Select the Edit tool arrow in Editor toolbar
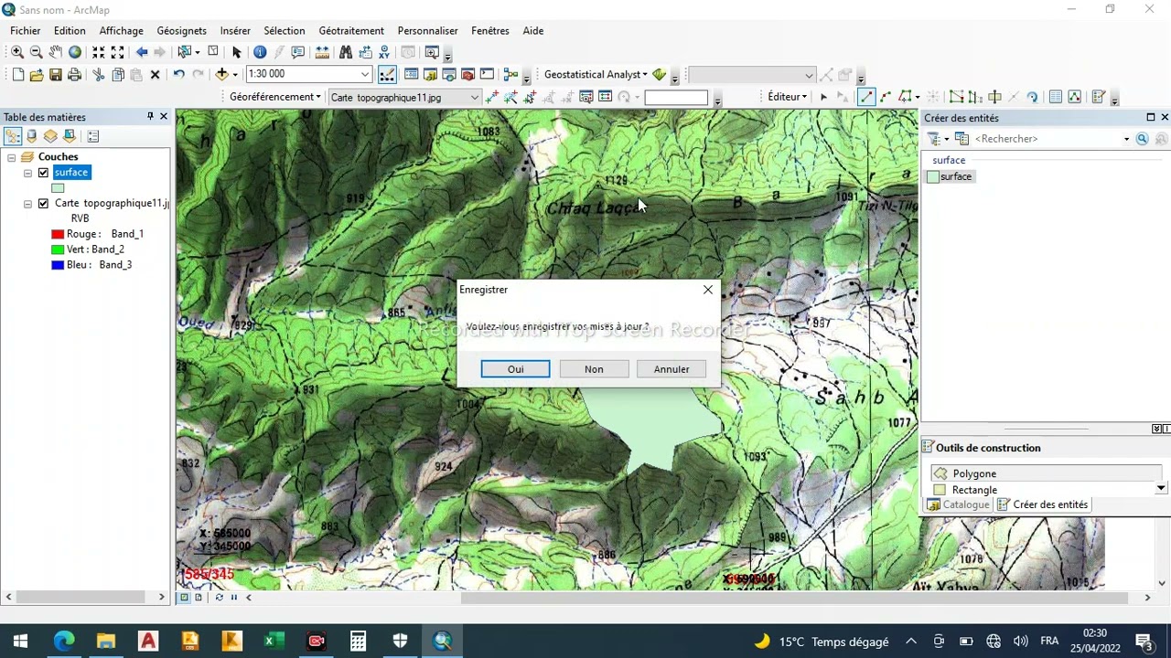The image size is (1171, 658). 823,97
